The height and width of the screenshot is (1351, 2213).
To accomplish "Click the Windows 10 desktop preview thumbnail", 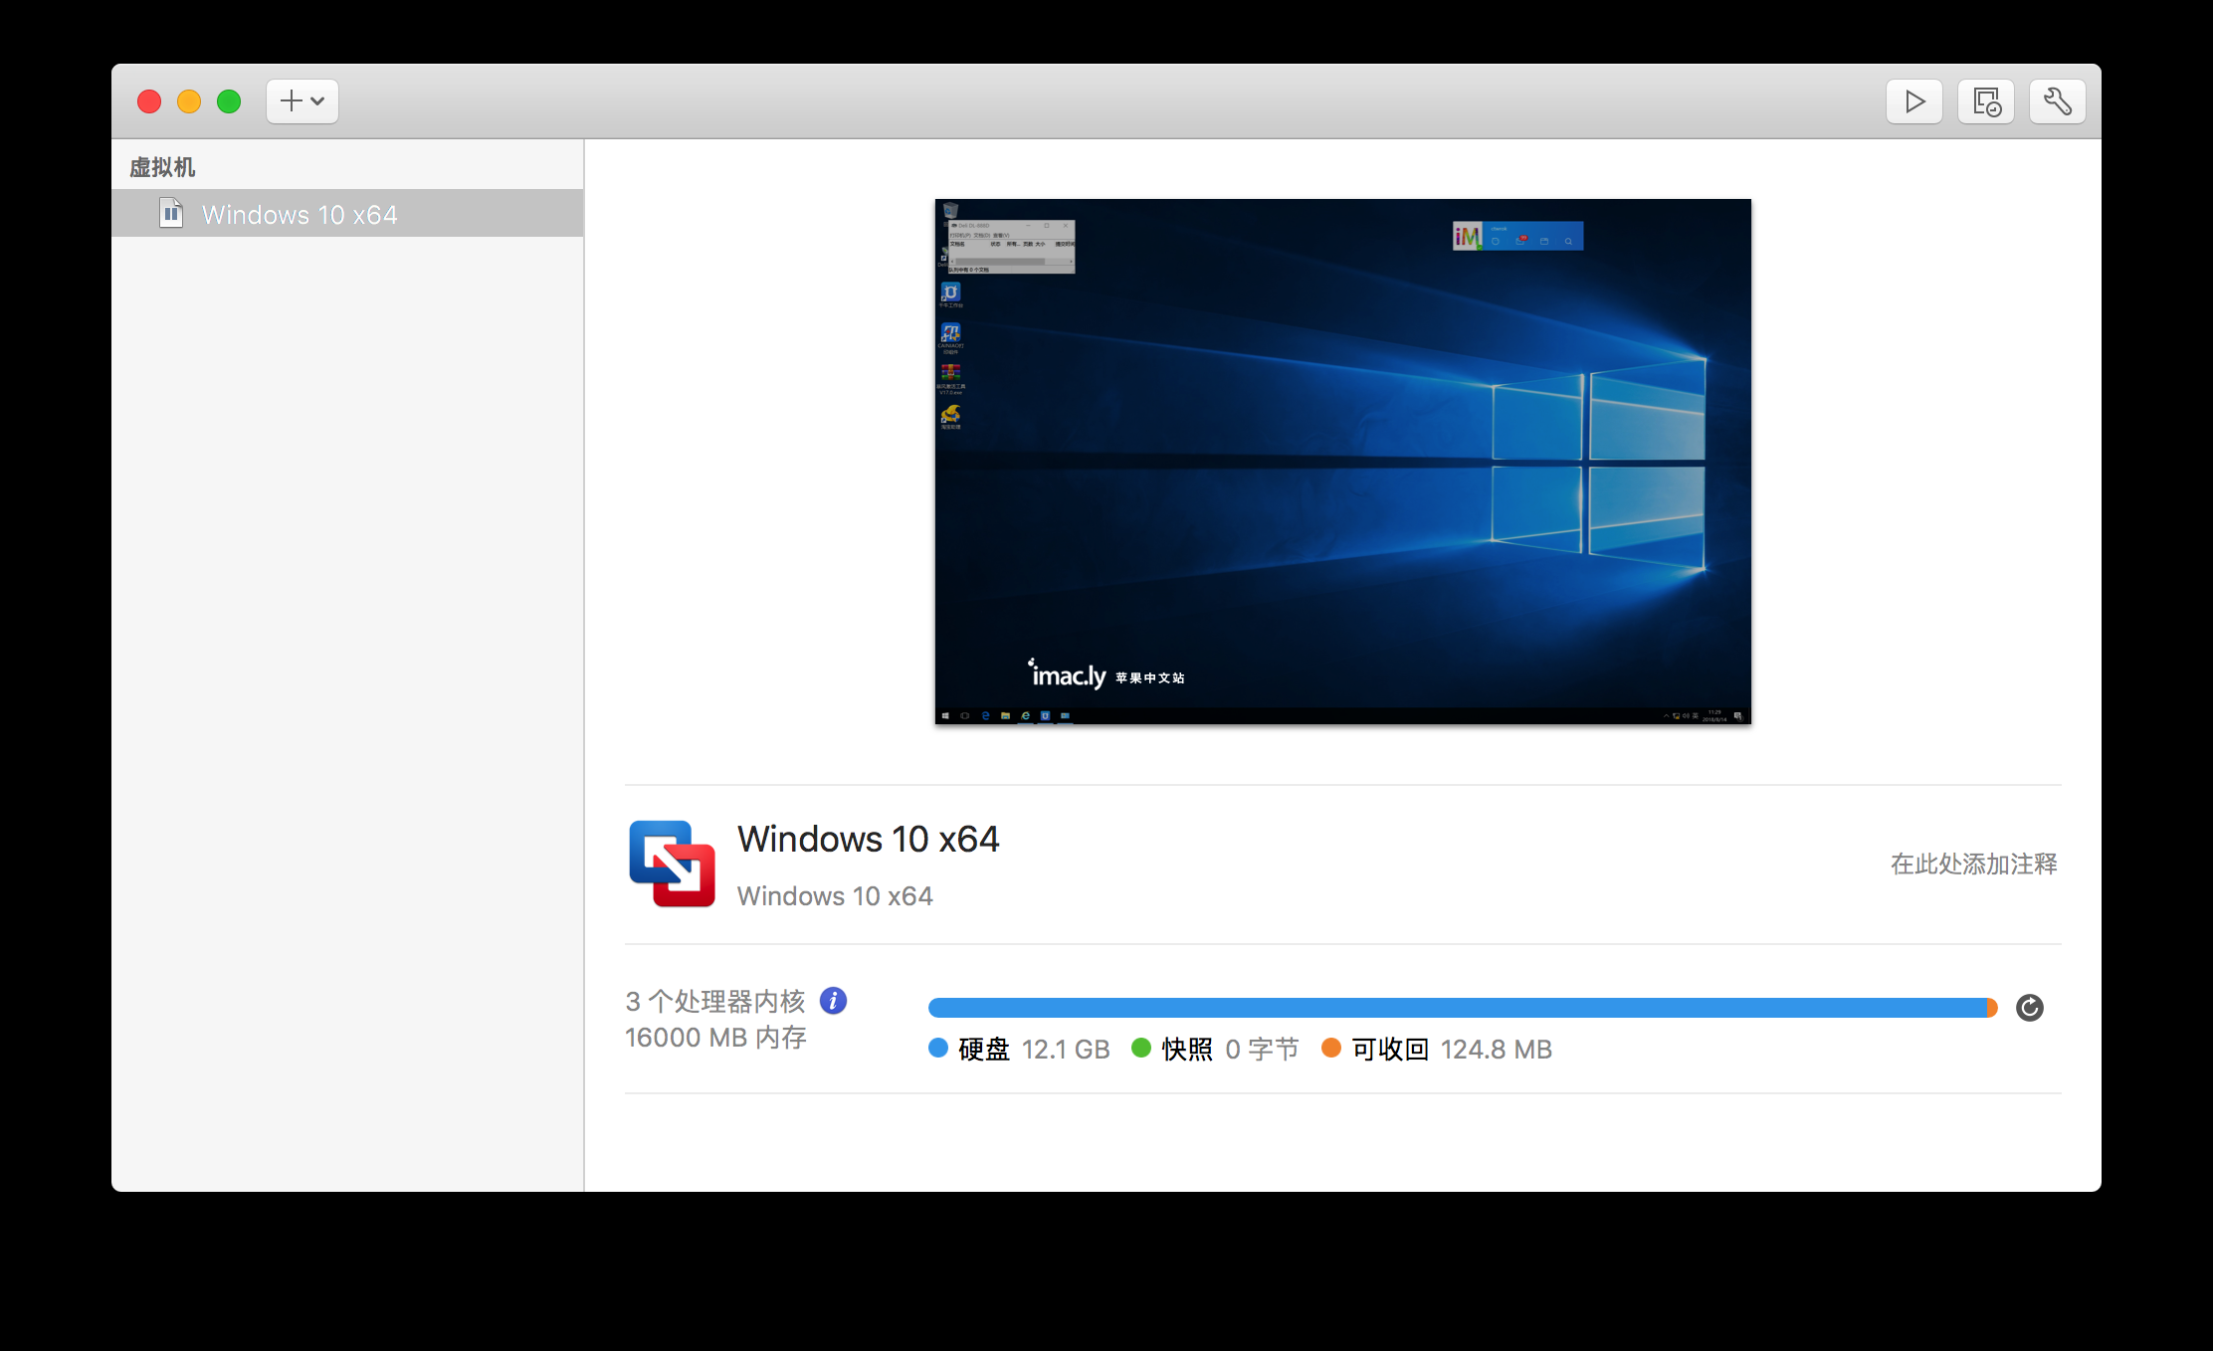I will pos(1342,462).
